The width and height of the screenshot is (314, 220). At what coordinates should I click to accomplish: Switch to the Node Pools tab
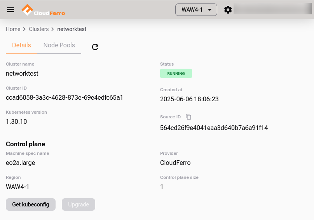59,45
